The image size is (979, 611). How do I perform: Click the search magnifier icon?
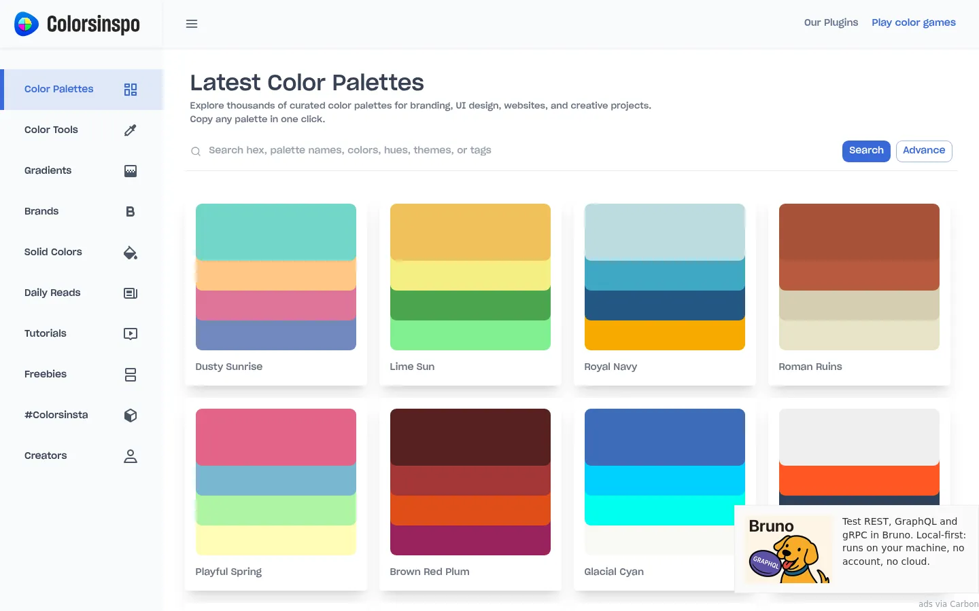tap(196, 151)
